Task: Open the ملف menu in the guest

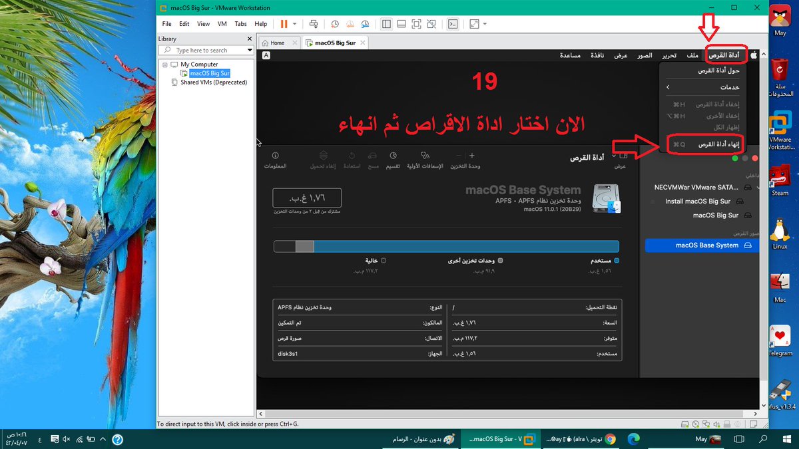Action: pyautogui.click(x=692, y=55)
